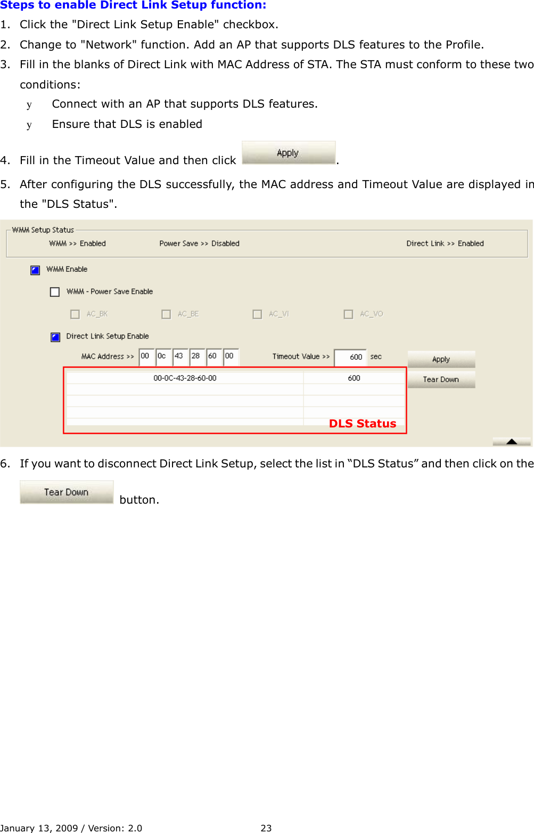Collapse panel with the up arrow

click(512, 441)
